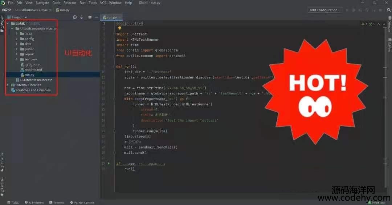
Task: Click the green run gutter arrow near main
Action: [x=109, y=164]
